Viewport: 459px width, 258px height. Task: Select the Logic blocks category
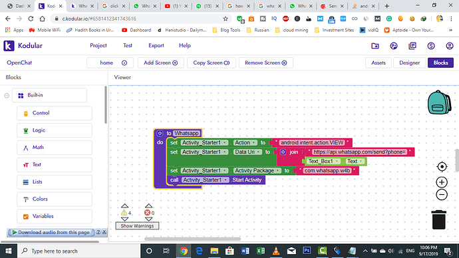[55, 130]
